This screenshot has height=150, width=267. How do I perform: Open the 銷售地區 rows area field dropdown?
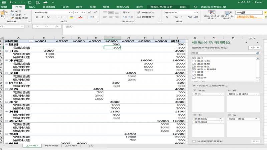click(x=221, y=119)
